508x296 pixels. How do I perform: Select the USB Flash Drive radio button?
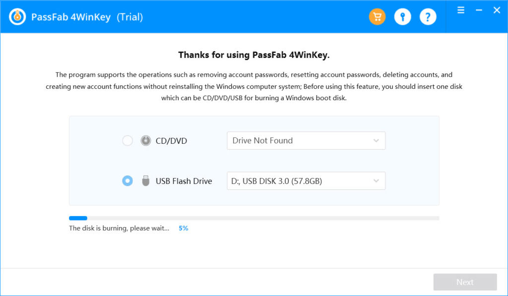(x=127, y=180)
